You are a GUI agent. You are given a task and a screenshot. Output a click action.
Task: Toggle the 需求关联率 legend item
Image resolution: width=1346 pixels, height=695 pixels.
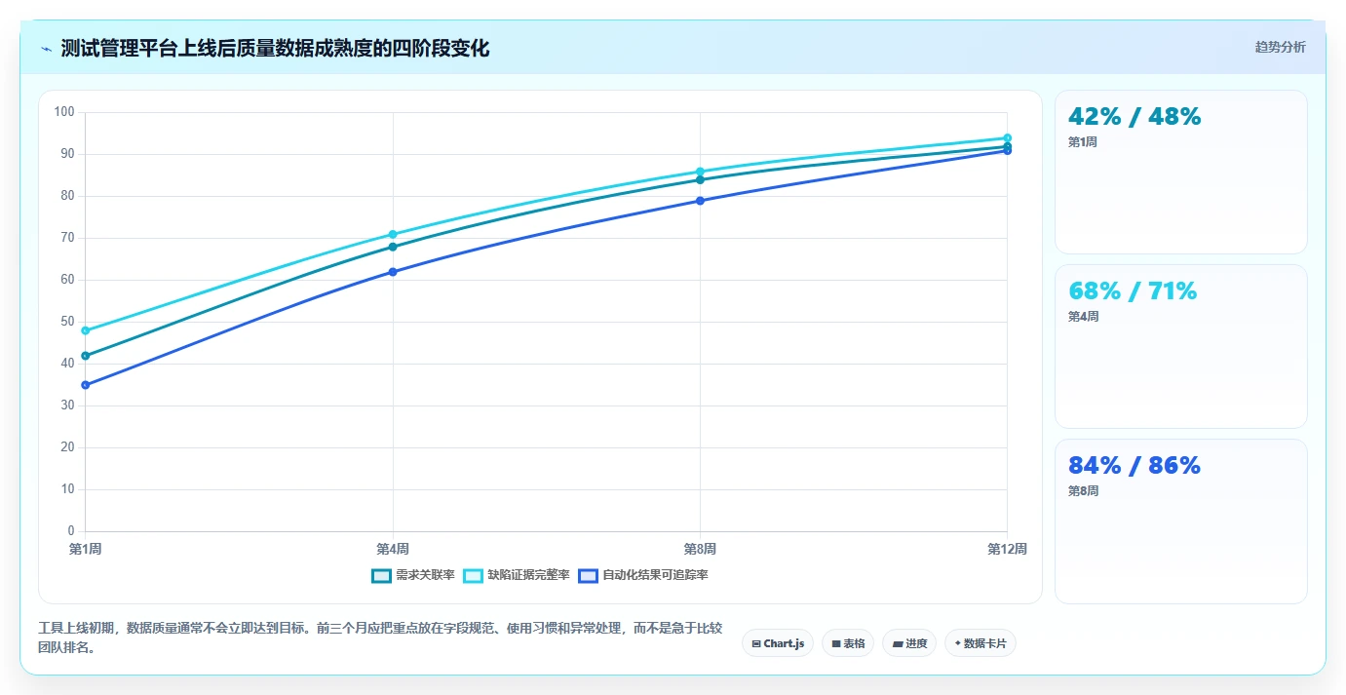tap(413, 575)
